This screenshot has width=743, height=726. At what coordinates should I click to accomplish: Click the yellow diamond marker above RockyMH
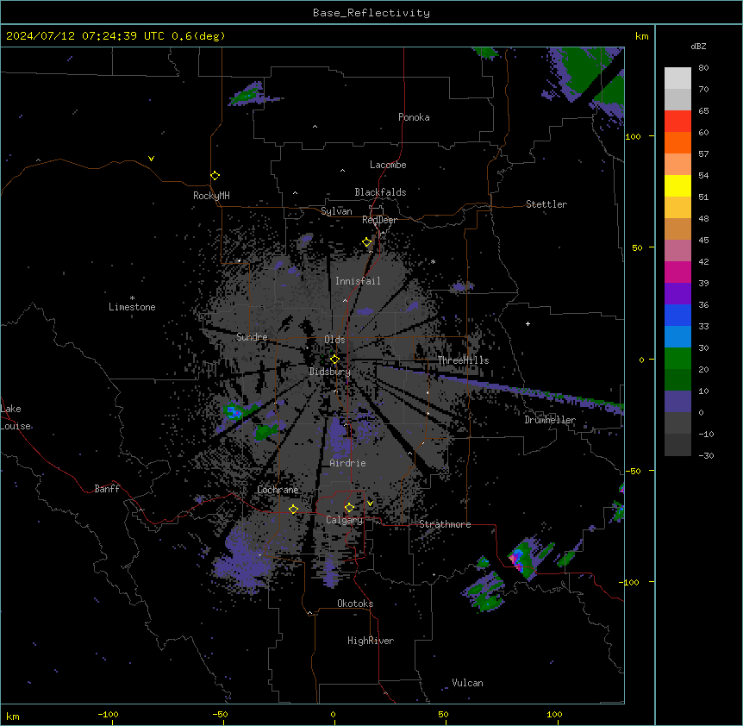pyautogui.click(x=215, y=175)
